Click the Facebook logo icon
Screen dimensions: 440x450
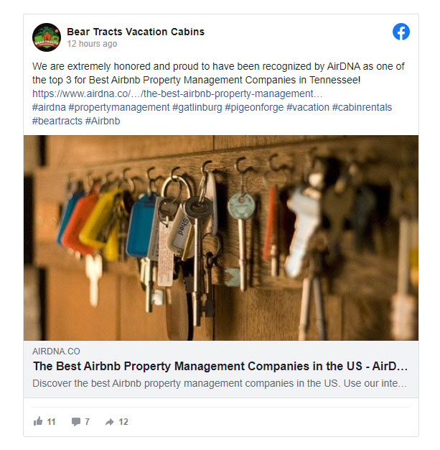pos(401,32)
